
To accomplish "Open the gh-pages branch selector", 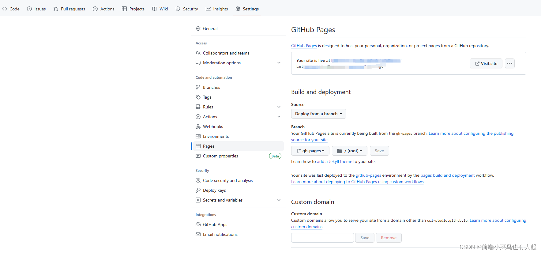I will [x=310, y=151].
